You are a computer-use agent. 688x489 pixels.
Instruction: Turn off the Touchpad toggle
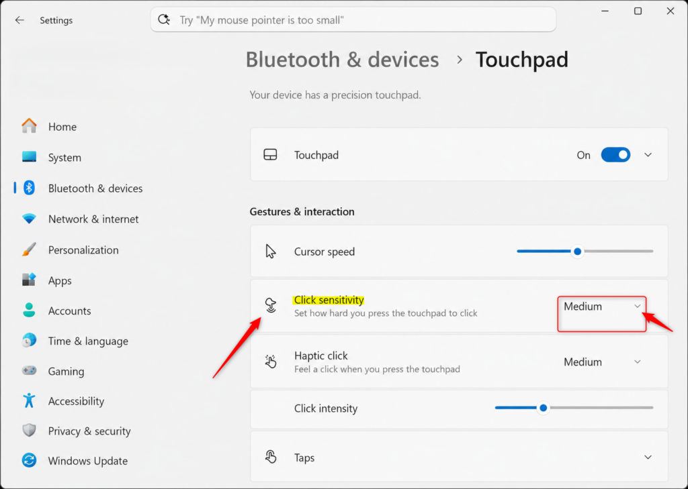[x=615, y=155]
